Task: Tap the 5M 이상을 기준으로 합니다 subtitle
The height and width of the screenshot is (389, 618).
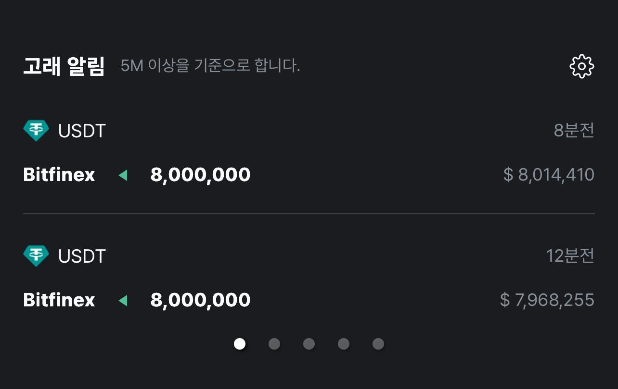Action: (210, 65)
